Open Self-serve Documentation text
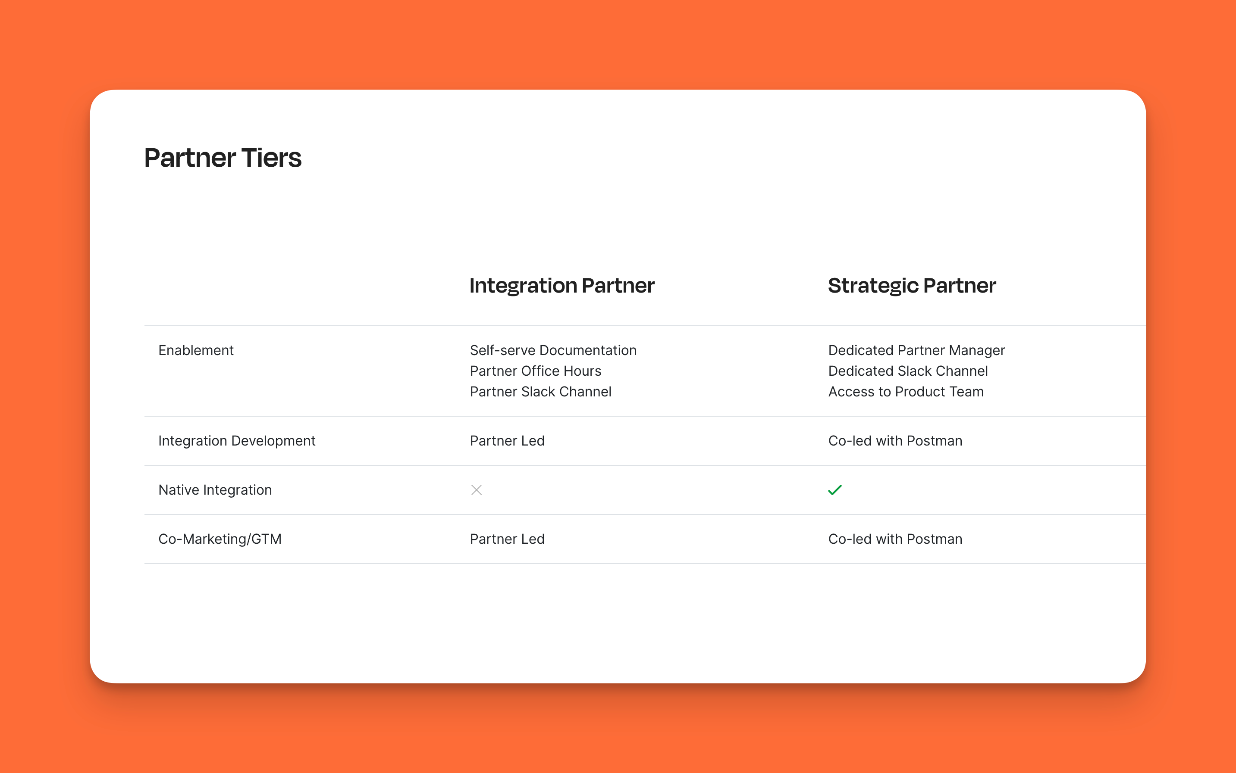The width and height of the screenshot is (1236, 773). 553,350
